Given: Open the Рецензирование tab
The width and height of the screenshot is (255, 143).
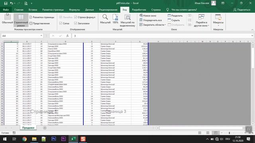Looking at the screenshot, I should (x=108, y=10).
